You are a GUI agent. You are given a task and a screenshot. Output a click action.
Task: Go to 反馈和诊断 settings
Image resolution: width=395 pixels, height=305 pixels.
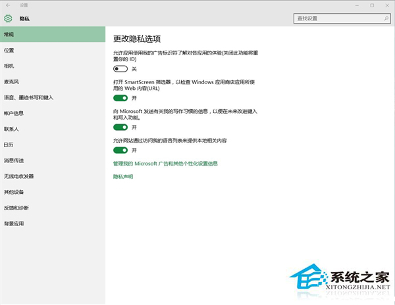pos(53,208)
